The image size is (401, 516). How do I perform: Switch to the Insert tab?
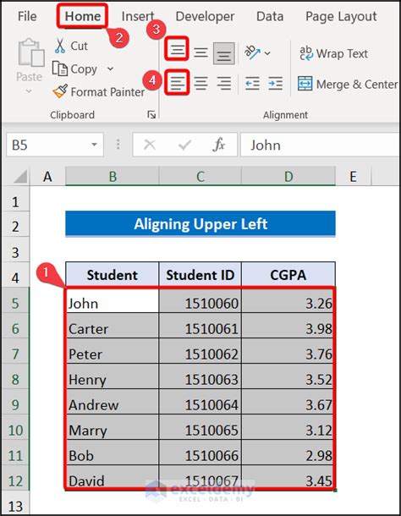138,16
